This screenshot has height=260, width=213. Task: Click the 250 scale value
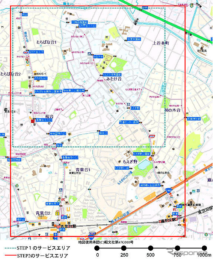click(x=124, y=255)
